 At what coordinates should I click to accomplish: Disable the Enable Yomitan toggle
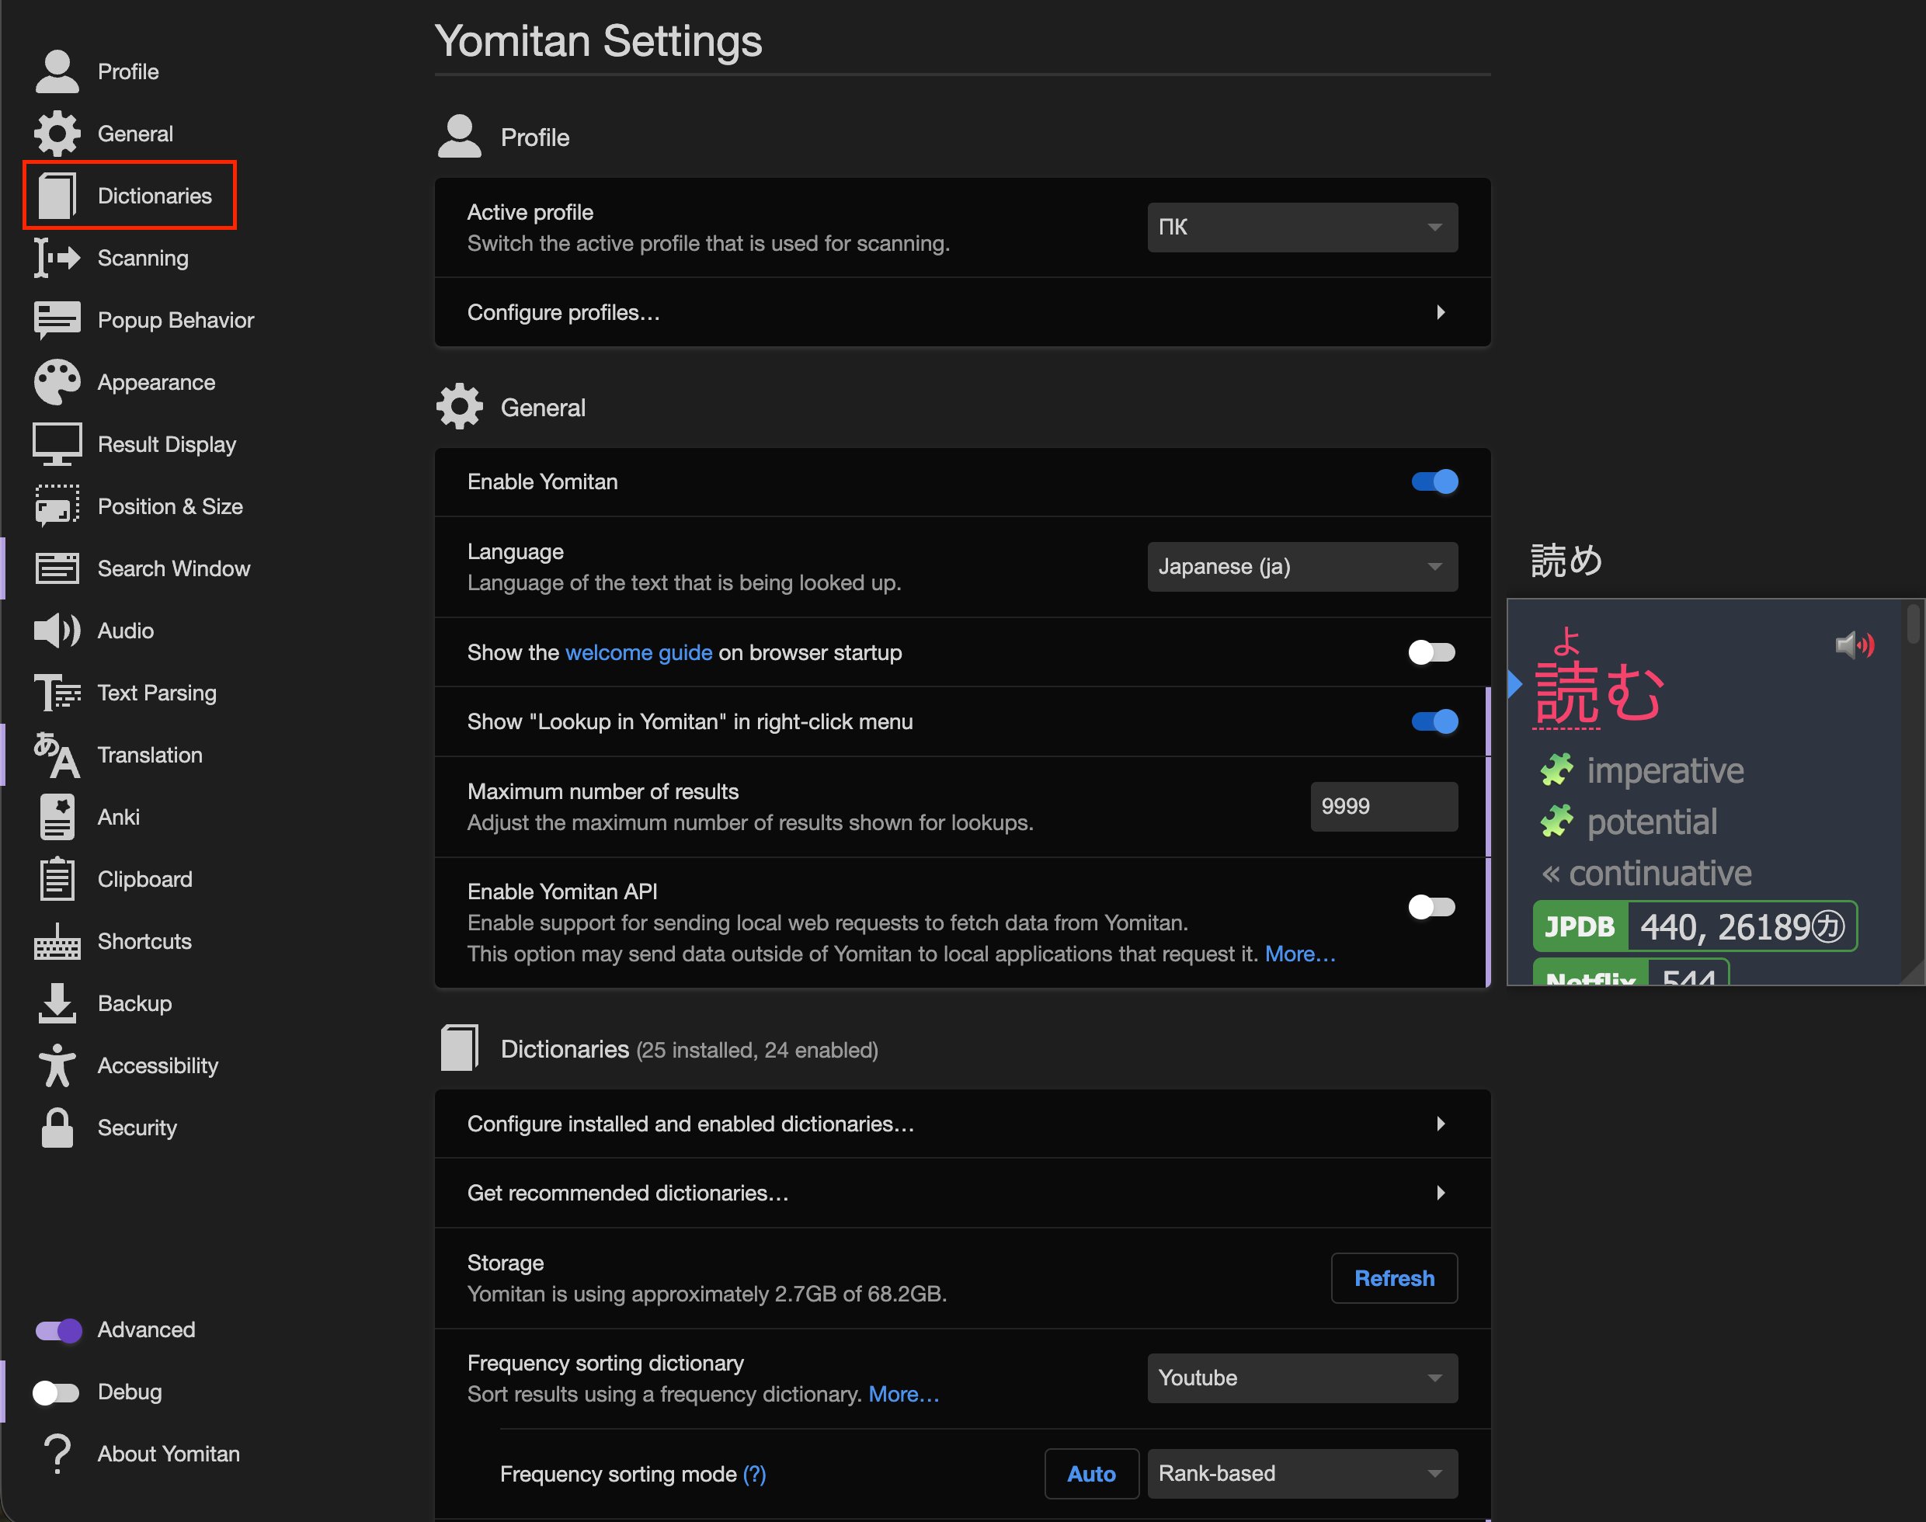(x=1434, y=482)
